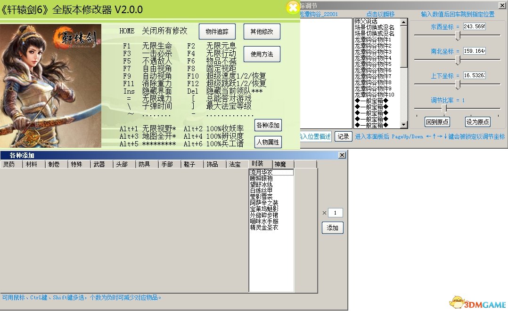Screen dimensions: 508x311
Task: Click the item quantity input field
Action: click(x=335, y=213)
